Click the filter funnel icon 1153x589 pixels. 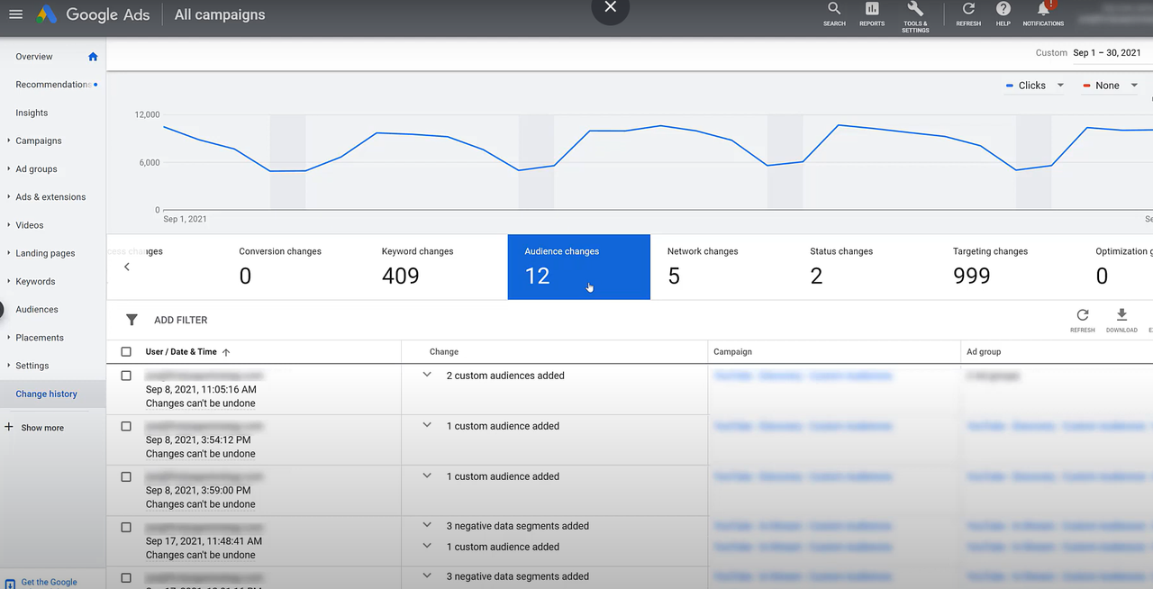pyautogui.click(x=132, y=320)
